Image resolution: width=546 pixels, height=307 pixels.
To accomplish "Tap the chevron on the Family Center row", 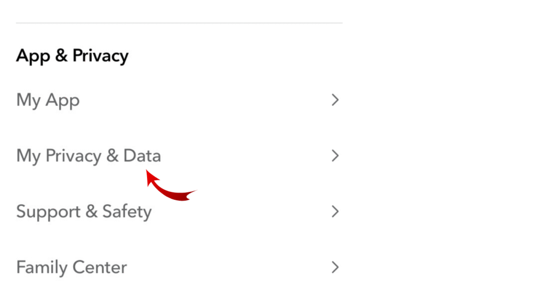I will tap(335, 267).
